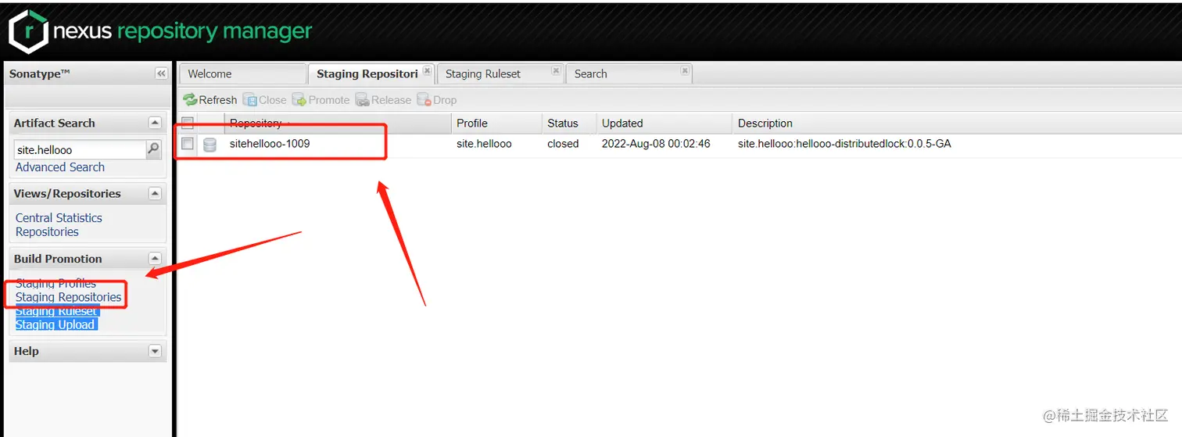The width and height of the screenshot is (1182, 437).
Task: Close the Staging Repositories tab
Action: tap(428, 70)
